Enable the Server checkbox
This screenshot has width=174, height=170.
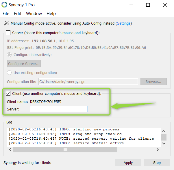8,33
